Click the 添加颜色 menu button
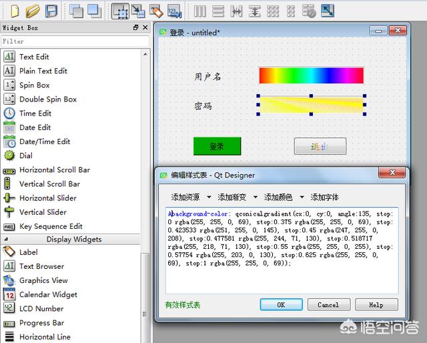The width and height of the screenshot is (427, 343). pos(278,197)
